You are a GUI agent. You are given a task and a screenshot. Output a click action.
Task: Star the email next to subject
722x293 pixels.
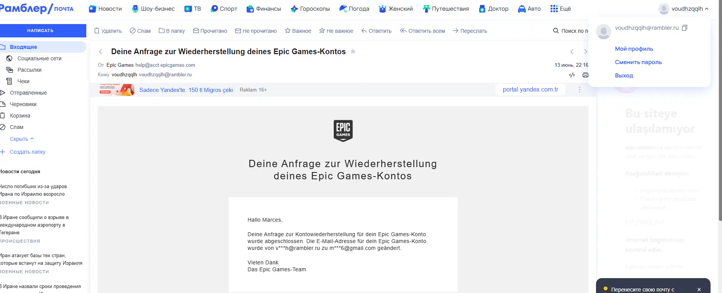click(353, 52)
